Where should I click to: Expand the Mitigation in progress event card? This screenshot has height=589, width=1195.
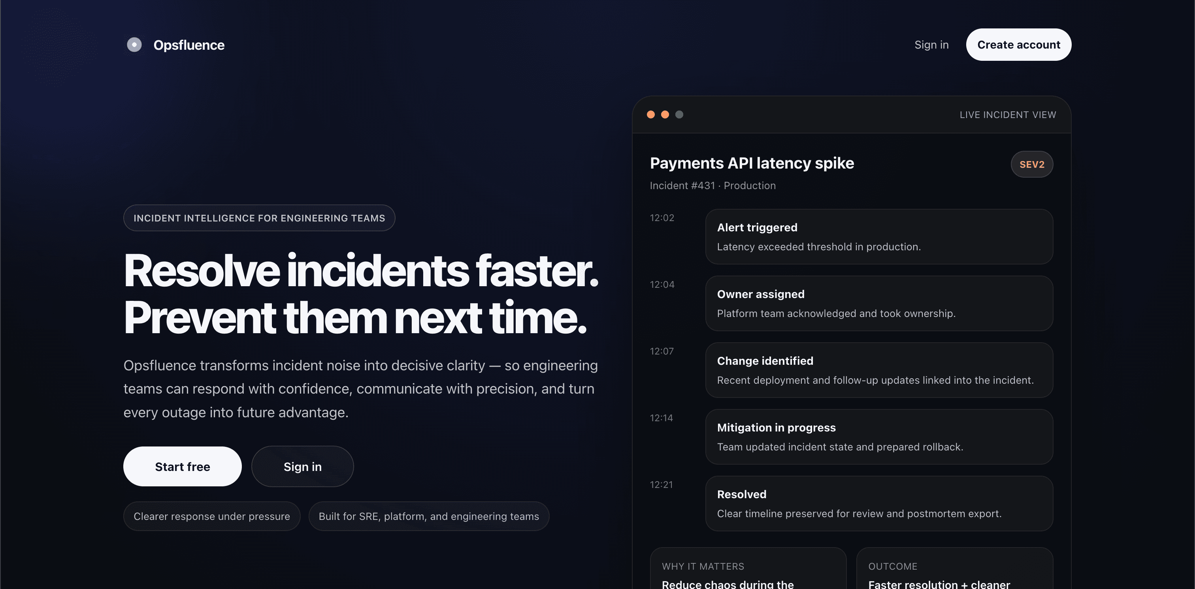click(x=880, y=437)
